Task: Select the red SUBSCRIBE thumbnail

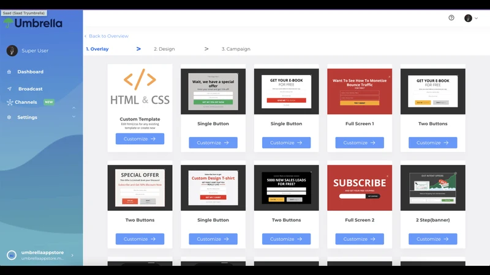Action: [x=360, y=188]
